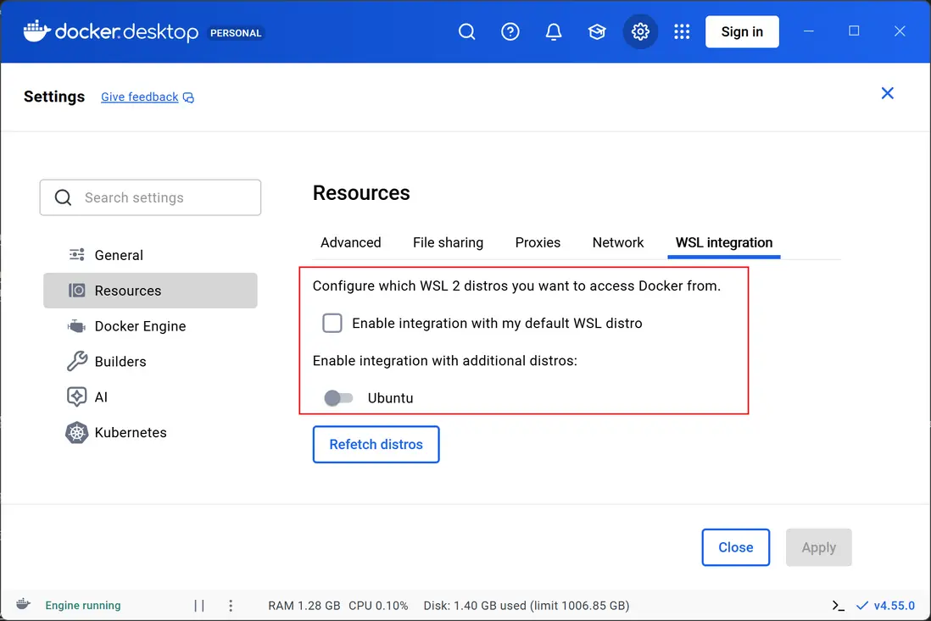Pause the engine from the status bar

tap(199, 605)
